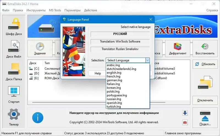Select the E: ROM drive icon
This screenshot has width=220, height=136.
pyautogui.click(x=31, y=78)
